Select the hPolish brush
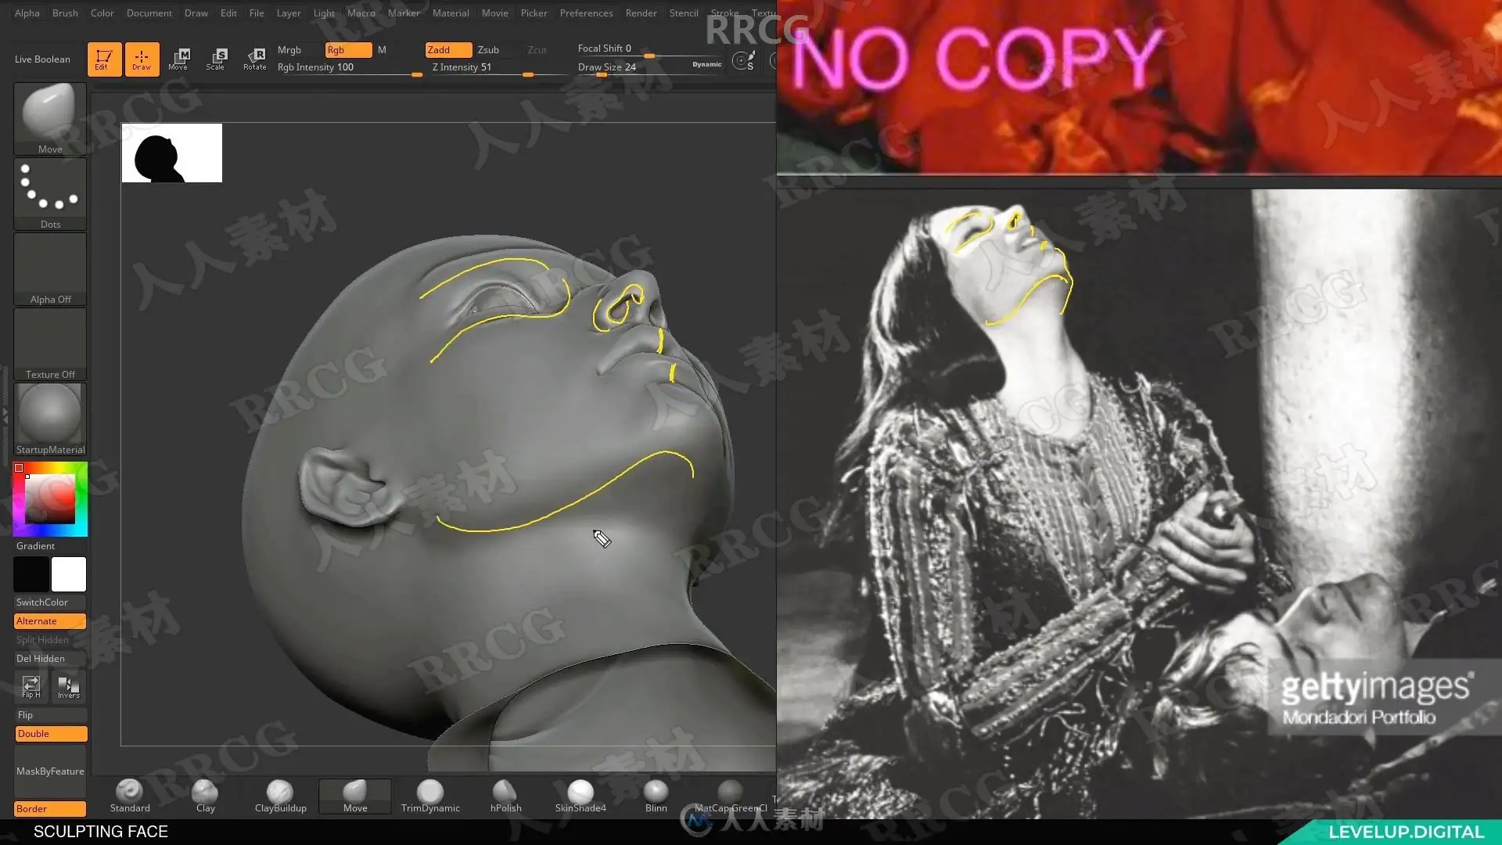 (505, 796)
